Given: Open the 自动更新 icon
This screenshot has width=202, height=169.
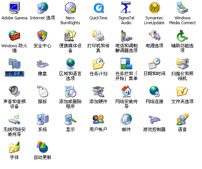Looking at the screenshot, I should [x=43, y=147].
